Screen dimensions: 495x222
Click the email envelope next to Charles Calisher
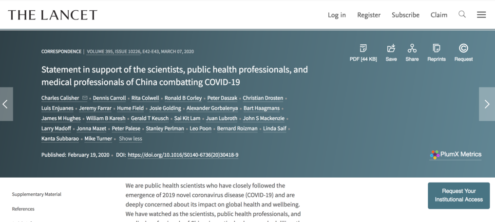85,98
